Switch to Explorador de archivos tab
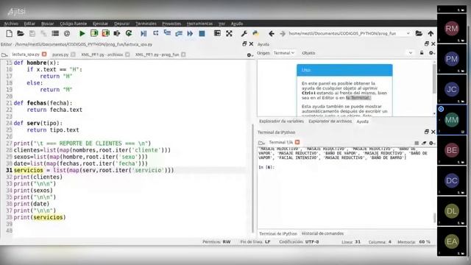471x265 pixels. tap(330, 121)
